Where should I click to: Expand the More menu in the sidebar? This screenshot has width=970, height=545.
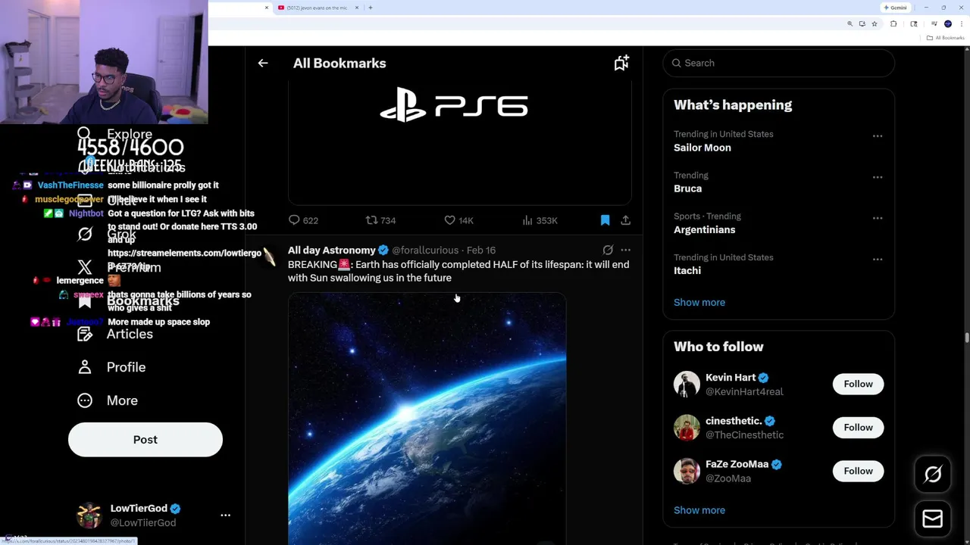click(108, 400)
